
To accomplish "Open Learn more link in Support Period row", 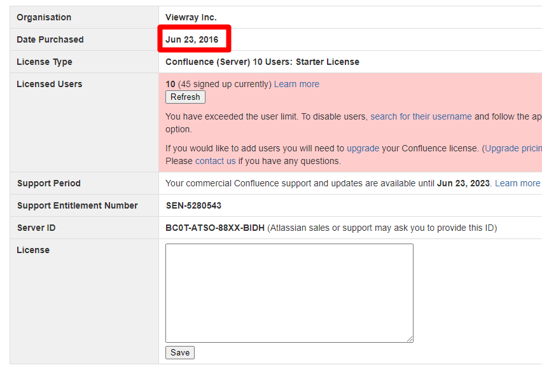I will [517, 183].
